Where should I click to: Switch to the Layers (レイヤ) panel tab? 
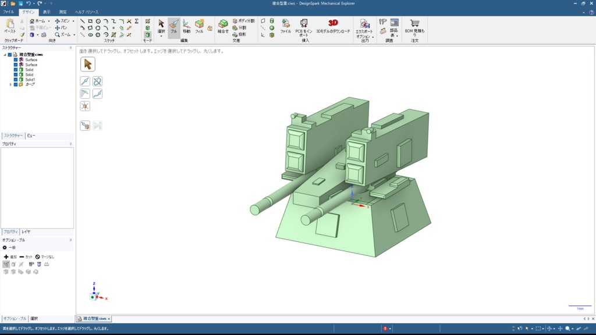(26, 231)
